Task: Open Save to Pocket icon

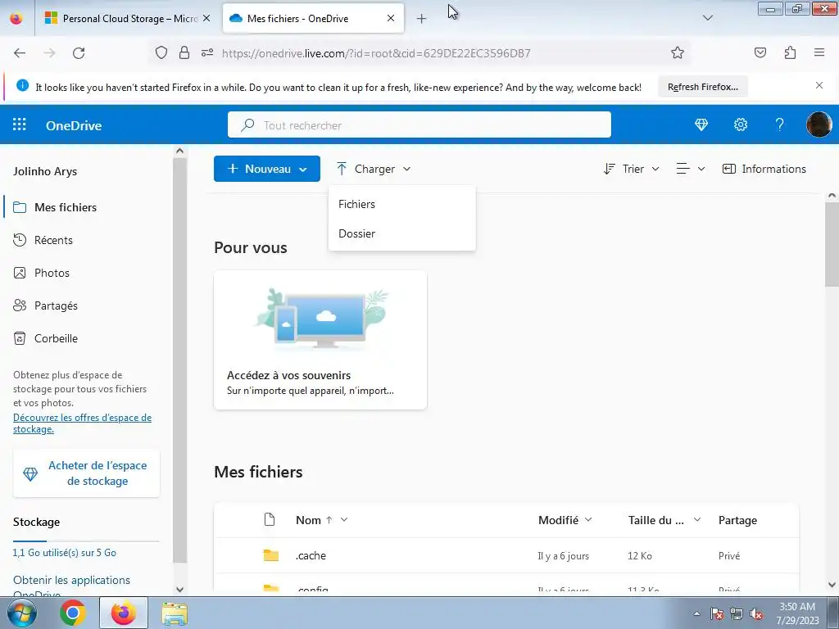Action: click(760, 52)
